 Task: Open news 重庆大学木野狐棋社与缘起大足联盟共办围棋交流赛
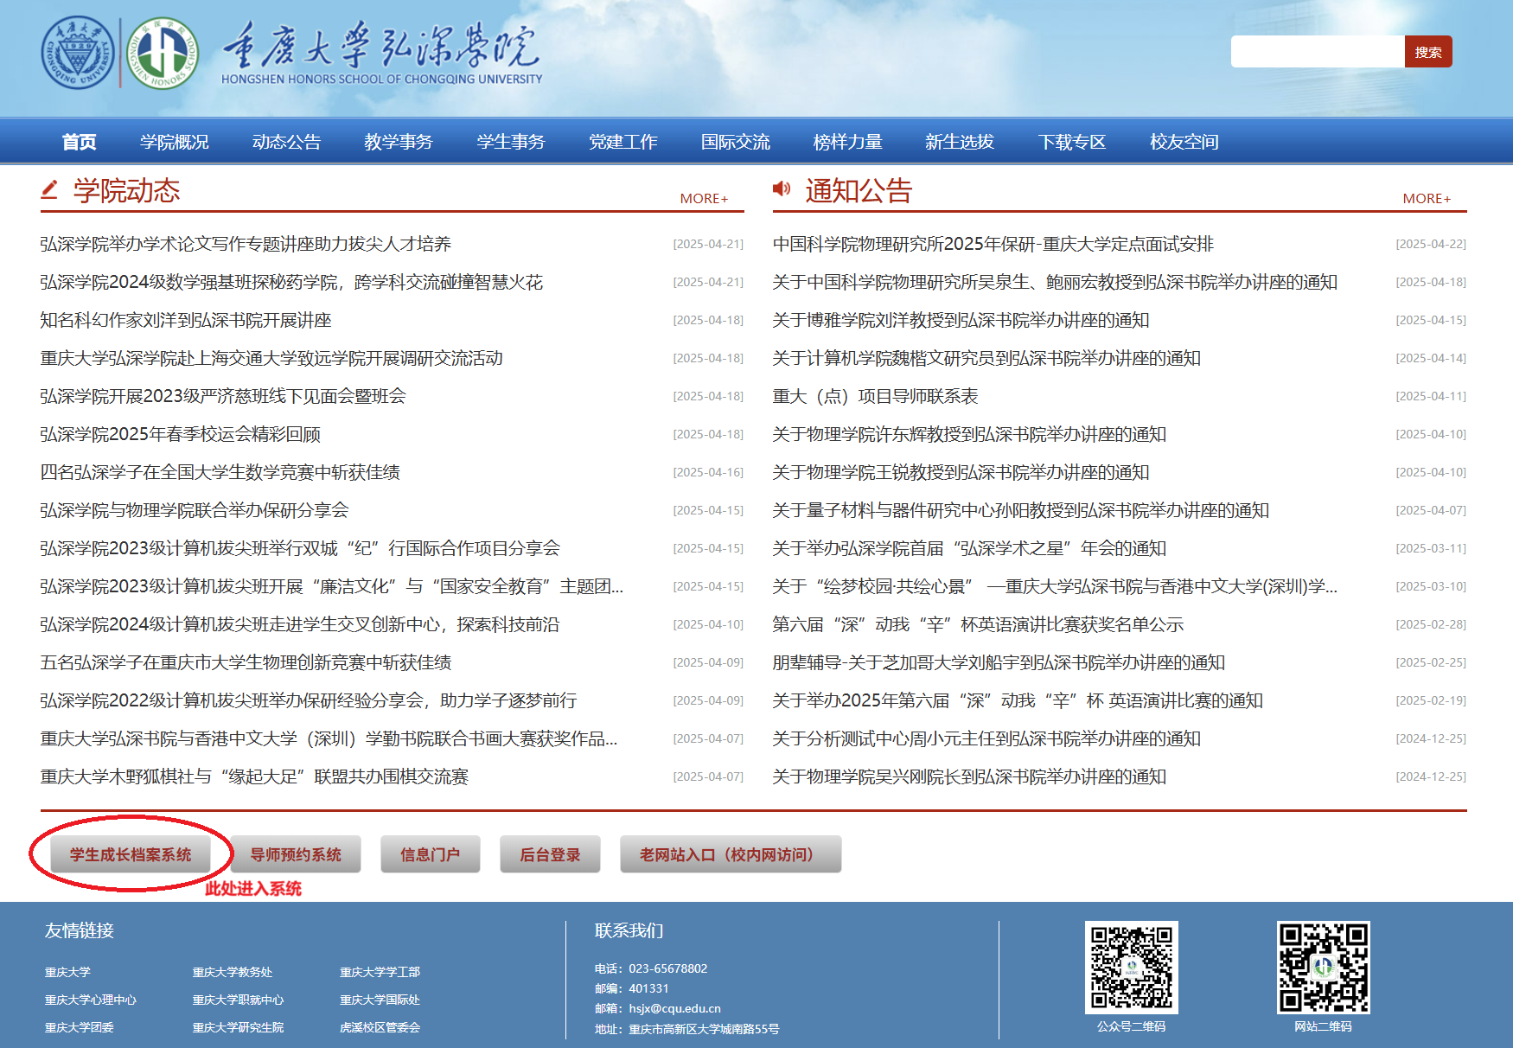(254, 776)
